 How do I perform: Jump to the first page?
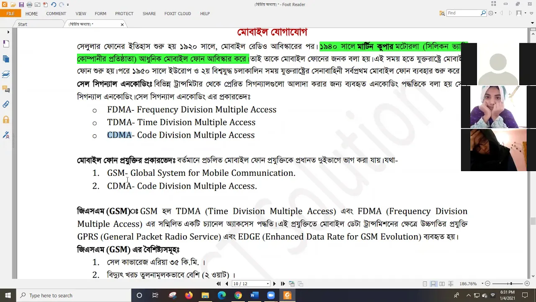click(219, 284)
